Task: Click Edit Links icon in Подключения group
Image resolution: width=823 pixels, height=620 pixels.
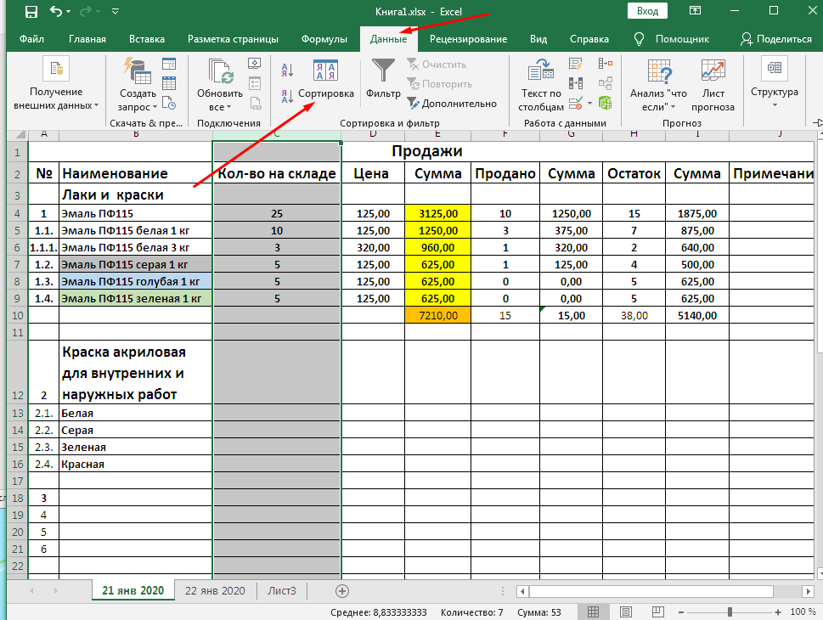Action: click(256, 103)
